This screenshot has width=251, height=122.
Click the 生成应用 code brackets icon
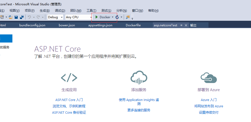[x=69, y=78]
